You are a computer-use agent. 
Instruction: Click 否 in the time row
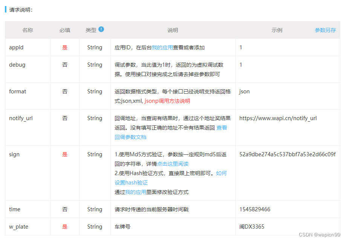pyautogui.click(x=65, y=209)
